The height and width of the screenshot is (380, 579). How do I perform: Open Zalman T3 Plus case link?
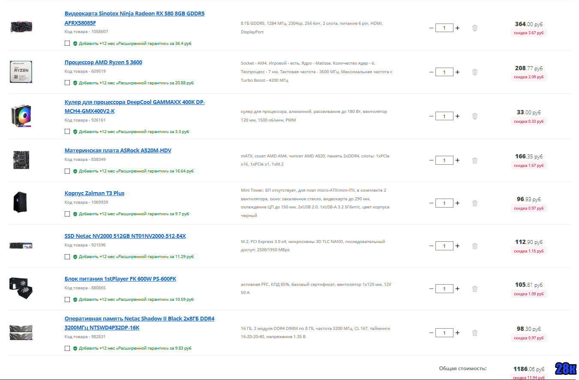click(94, 193)
